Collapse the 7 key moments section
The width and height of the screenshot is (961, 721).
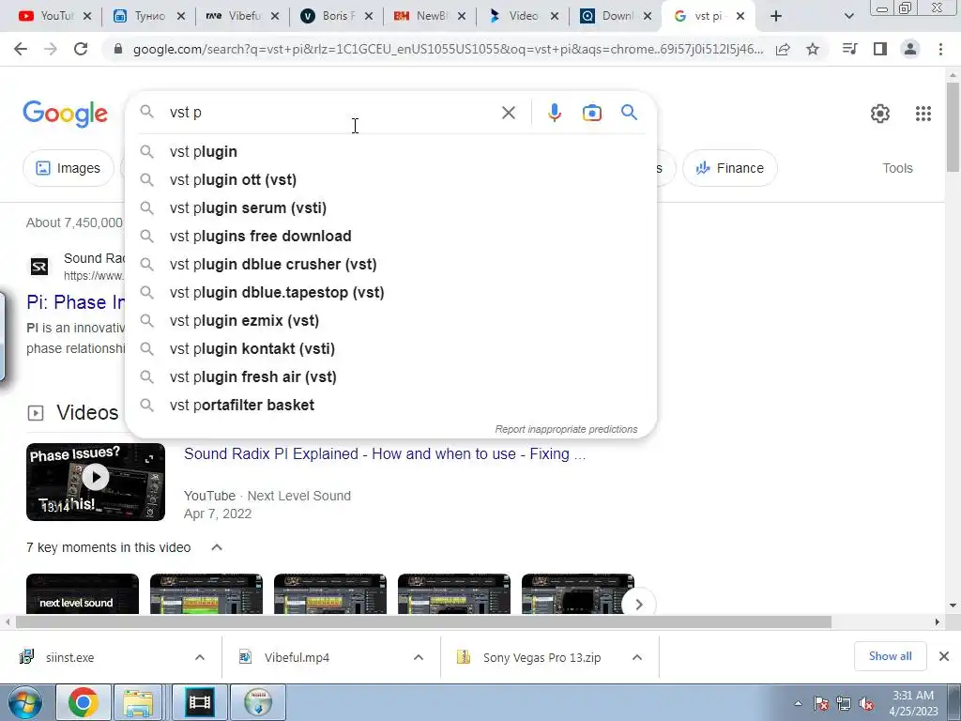pos(217,547)
